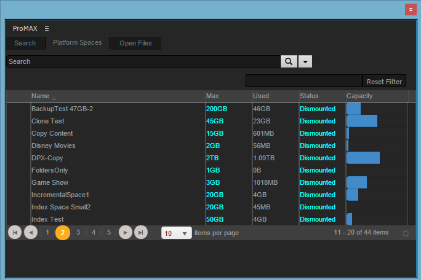
Task: Select page 2 button
Action: tap(63, 233)
